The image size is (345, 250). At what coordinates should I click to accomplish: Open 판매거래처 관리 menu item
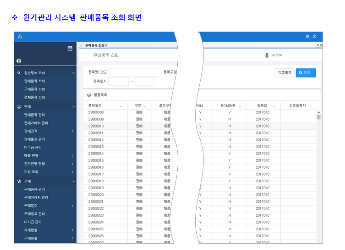(36, 123)
